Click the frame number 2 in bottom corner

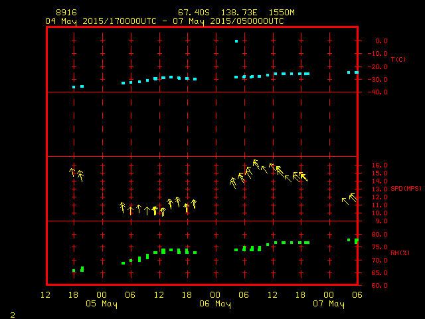pyautogui.click(x=12, y=314)
